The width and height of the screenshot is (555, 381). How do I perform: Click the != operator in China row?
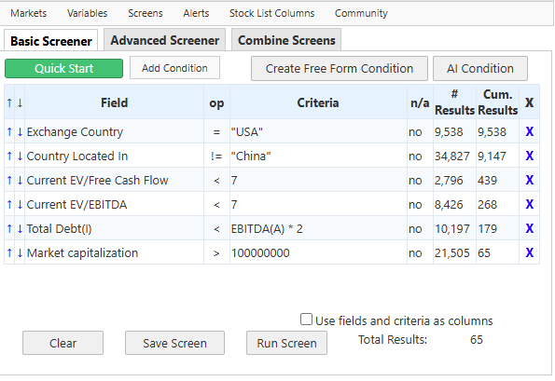coord(216,156)
